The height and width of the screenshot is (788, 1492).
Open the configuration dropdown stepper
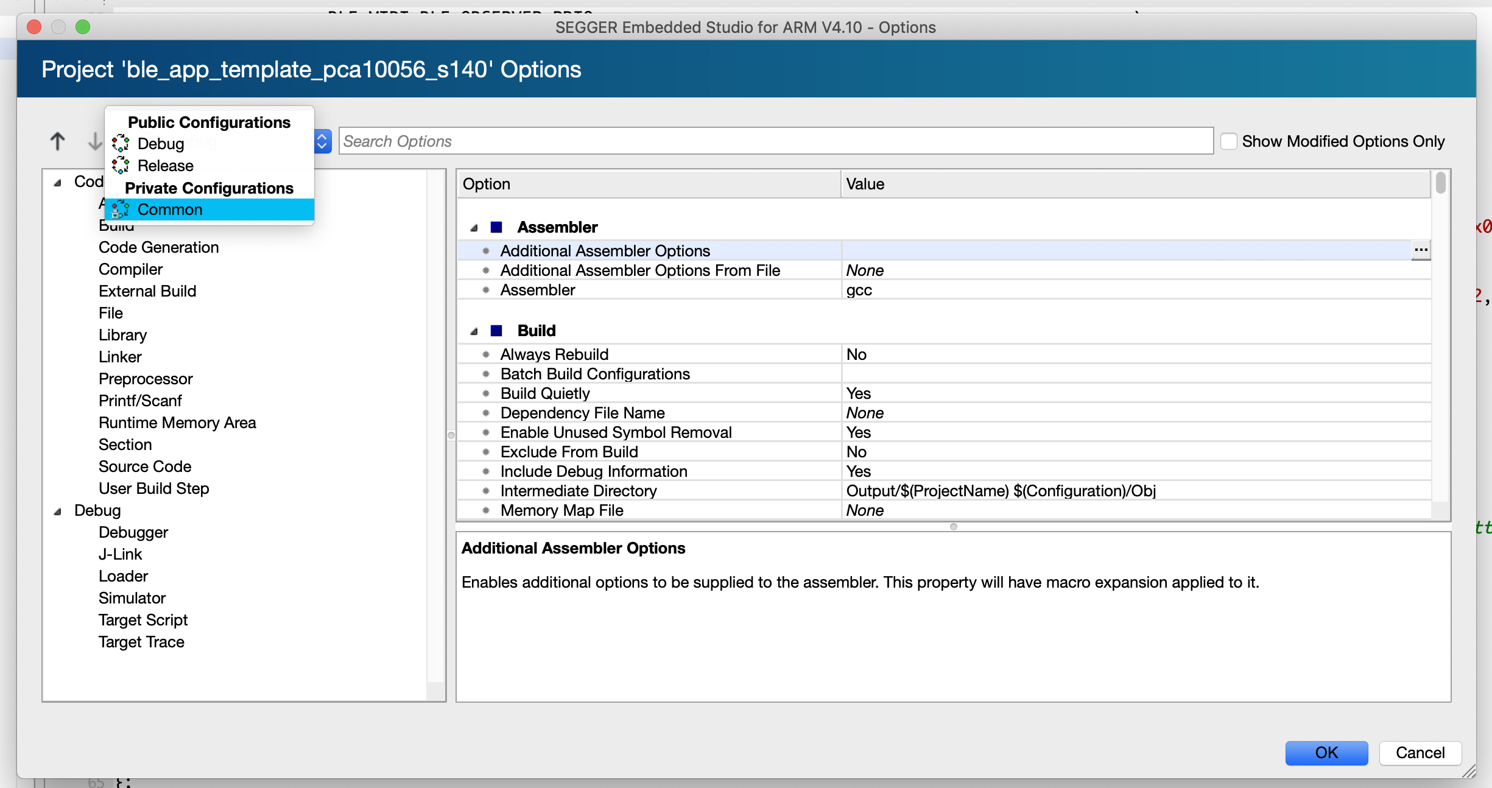(x=322, y=141)
